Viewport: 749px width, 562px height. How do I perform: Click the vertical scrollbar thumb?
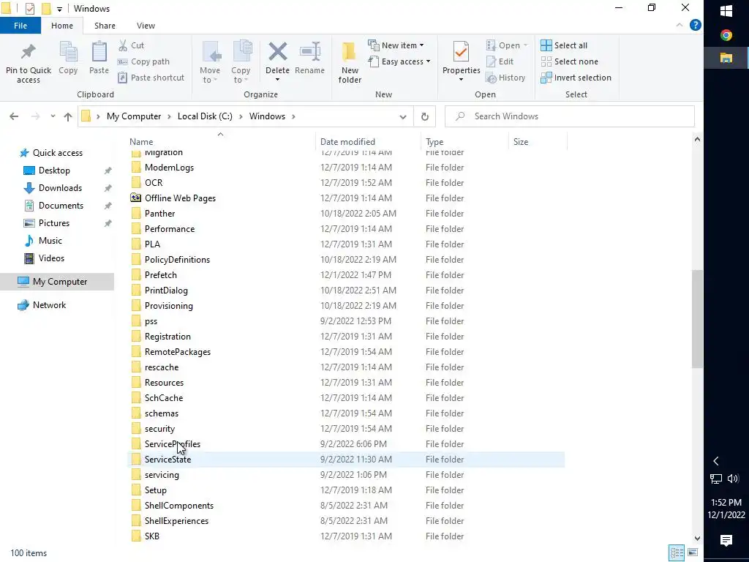point(697,319)
